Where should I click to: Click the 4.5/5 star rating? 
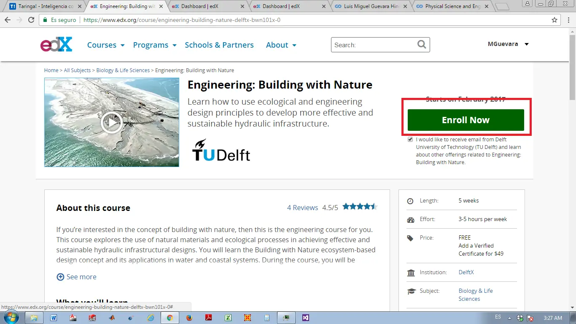click(x=360, y=207)
